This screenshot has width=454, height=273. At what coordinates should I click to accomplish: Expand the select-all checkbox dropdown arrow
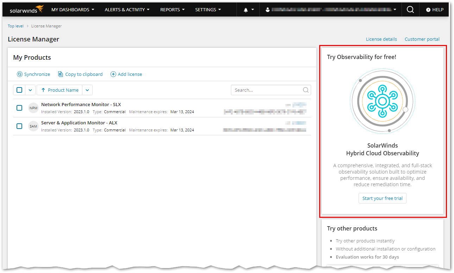pyautogui.click(x=30, y=90)
